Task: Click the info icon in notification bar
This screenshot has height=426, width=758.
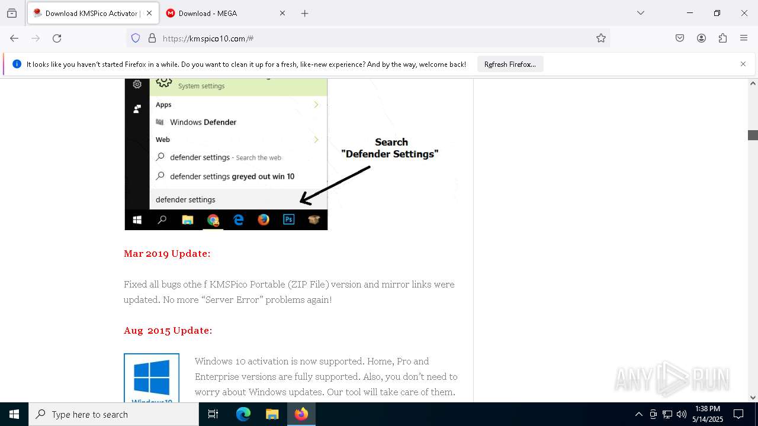Action: click(17, 64)
